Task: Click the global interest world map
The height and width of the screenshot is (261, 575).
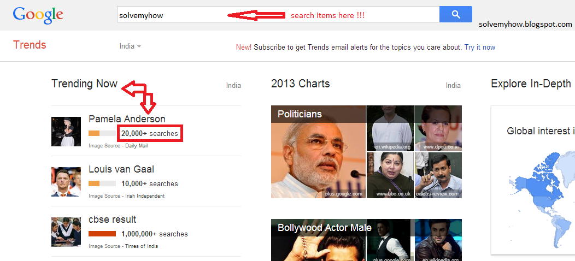Action: coord(542,200)
